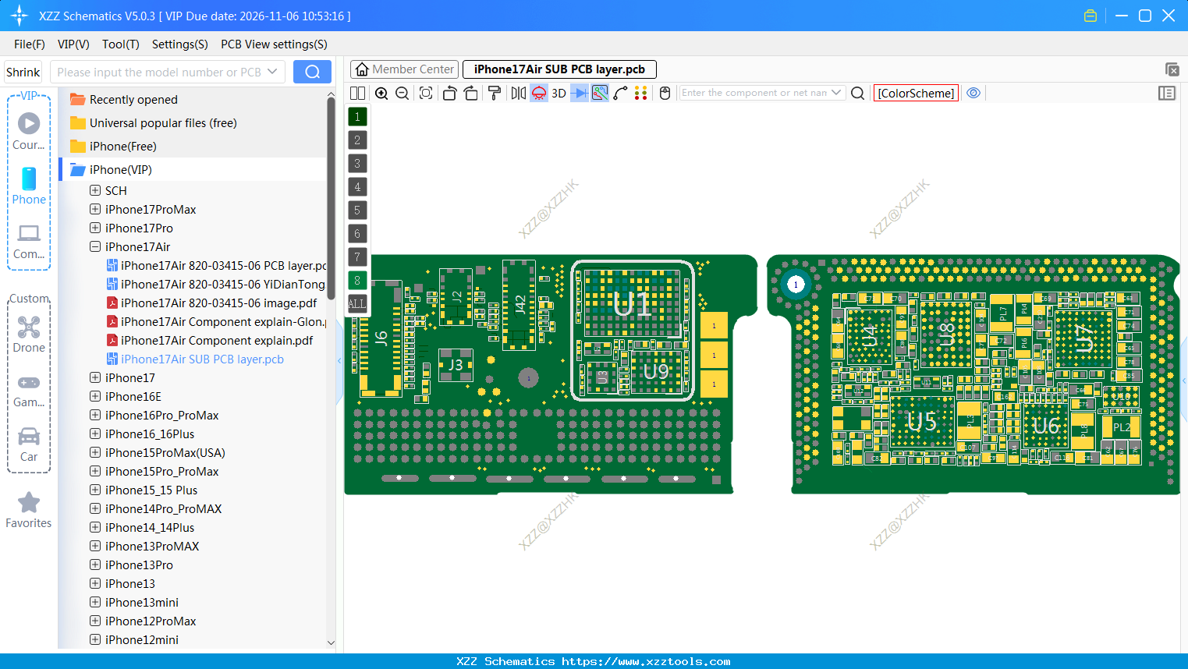The width and height of the screenshot is (1188, 669).
Task: Click the zoom in magnifier icon
Action: pos(381,94)
